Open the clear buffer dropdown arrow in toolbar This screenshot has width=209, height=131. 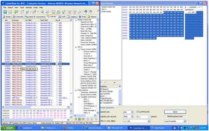pos(38,12)
